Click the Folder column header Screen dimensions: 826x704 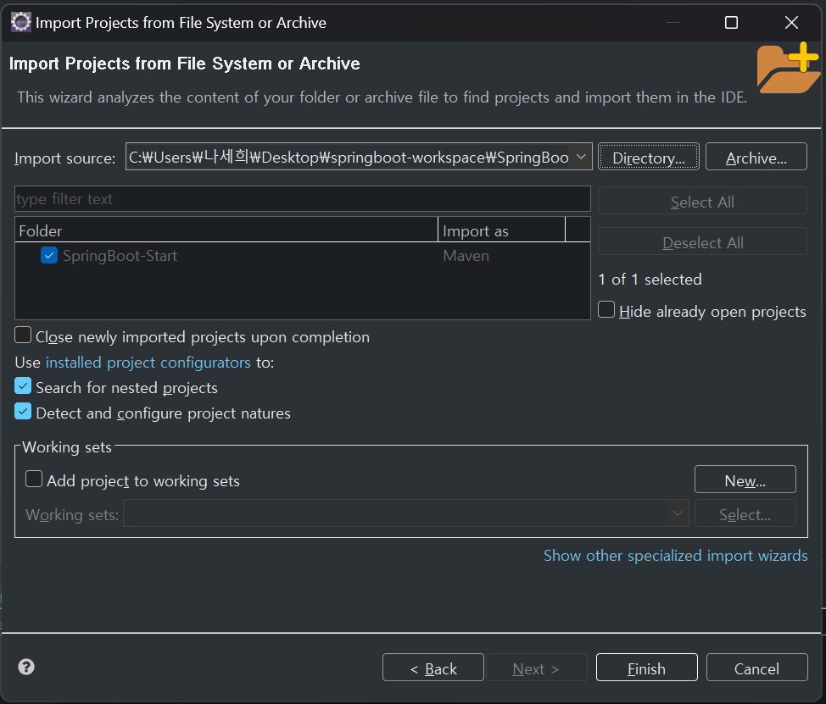tap(226, 230)
